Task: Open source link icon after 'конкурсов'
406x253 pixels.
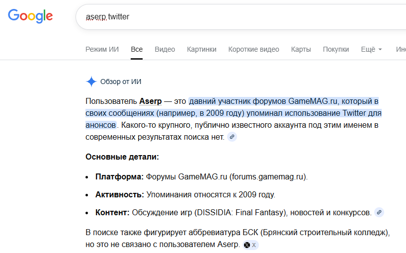Action: click(x=379, y=212)
